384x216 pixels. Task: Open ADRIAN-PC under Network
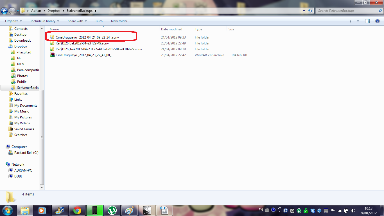(23, 170)
